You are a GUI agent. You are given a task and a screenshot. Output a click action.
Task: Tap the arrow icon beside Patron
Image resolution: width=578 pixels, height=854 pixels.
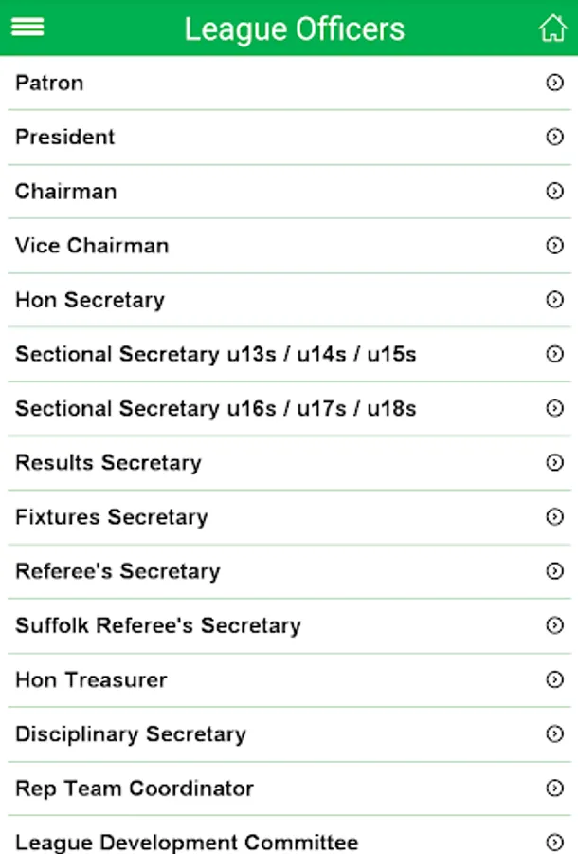coord(555,83)
